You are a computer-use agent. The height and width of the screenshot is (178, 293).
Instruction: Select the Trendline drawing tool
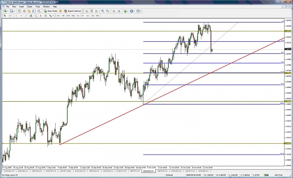tap(26, 15)
